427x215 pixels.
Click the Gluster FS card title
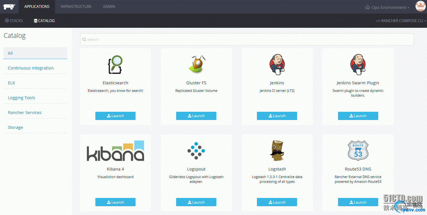click(196, 83)
